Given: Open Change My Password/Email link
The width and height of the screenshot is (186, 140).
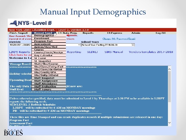Looking at the screenshot, I should click(x=119, y=39).
